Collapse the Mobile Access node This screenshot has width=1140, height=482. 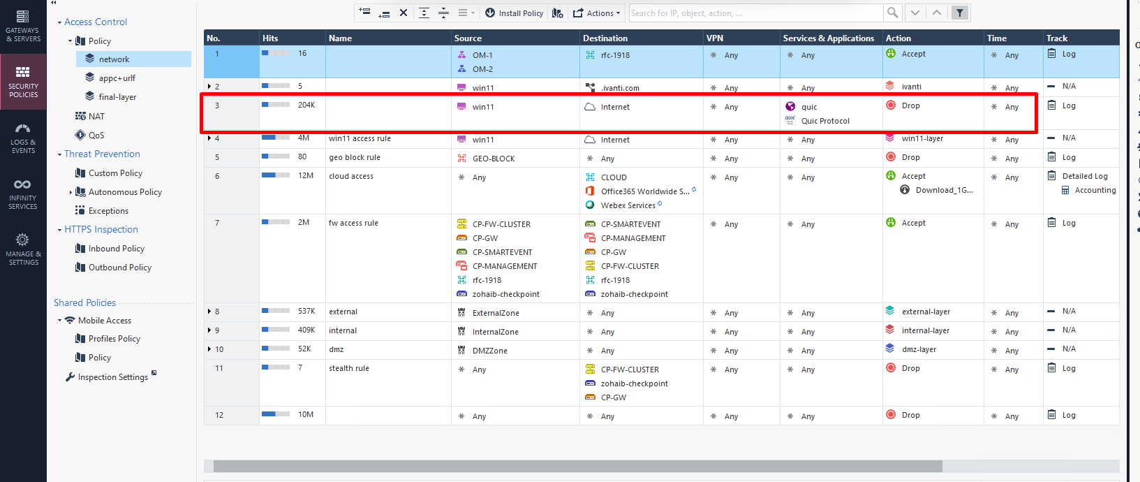[59, 321]
